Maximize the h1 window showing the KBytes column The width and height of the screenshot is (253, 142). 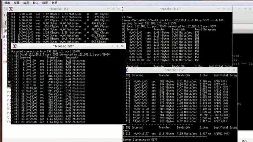point(113,9)
